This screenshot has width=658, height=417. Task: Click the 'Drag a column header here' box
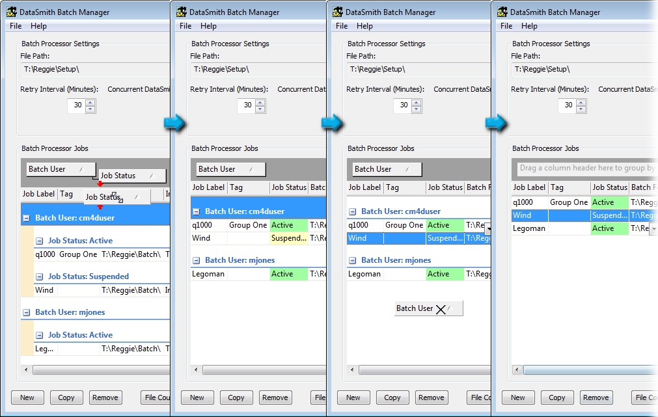586,168
